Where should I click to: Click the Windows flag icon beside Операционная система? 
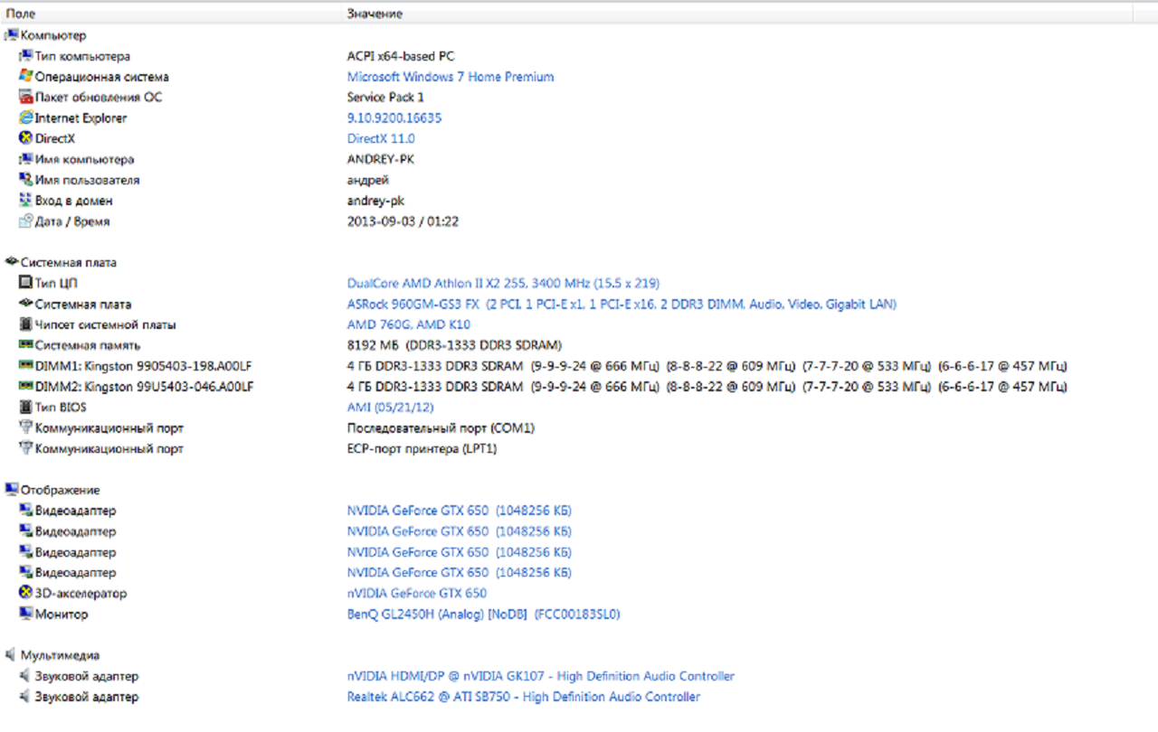pos(25,77)
